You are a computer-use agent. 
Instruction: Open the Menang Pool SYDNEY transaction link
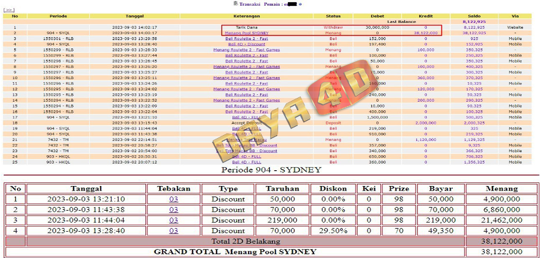pyautogui.click(x=247, y=33)
